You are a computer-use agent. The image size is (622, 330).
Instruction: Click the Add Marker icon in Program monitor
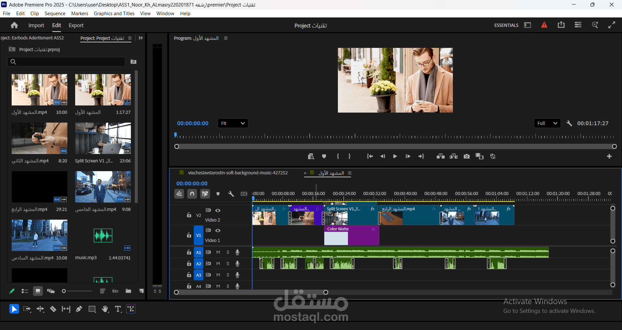324,156
